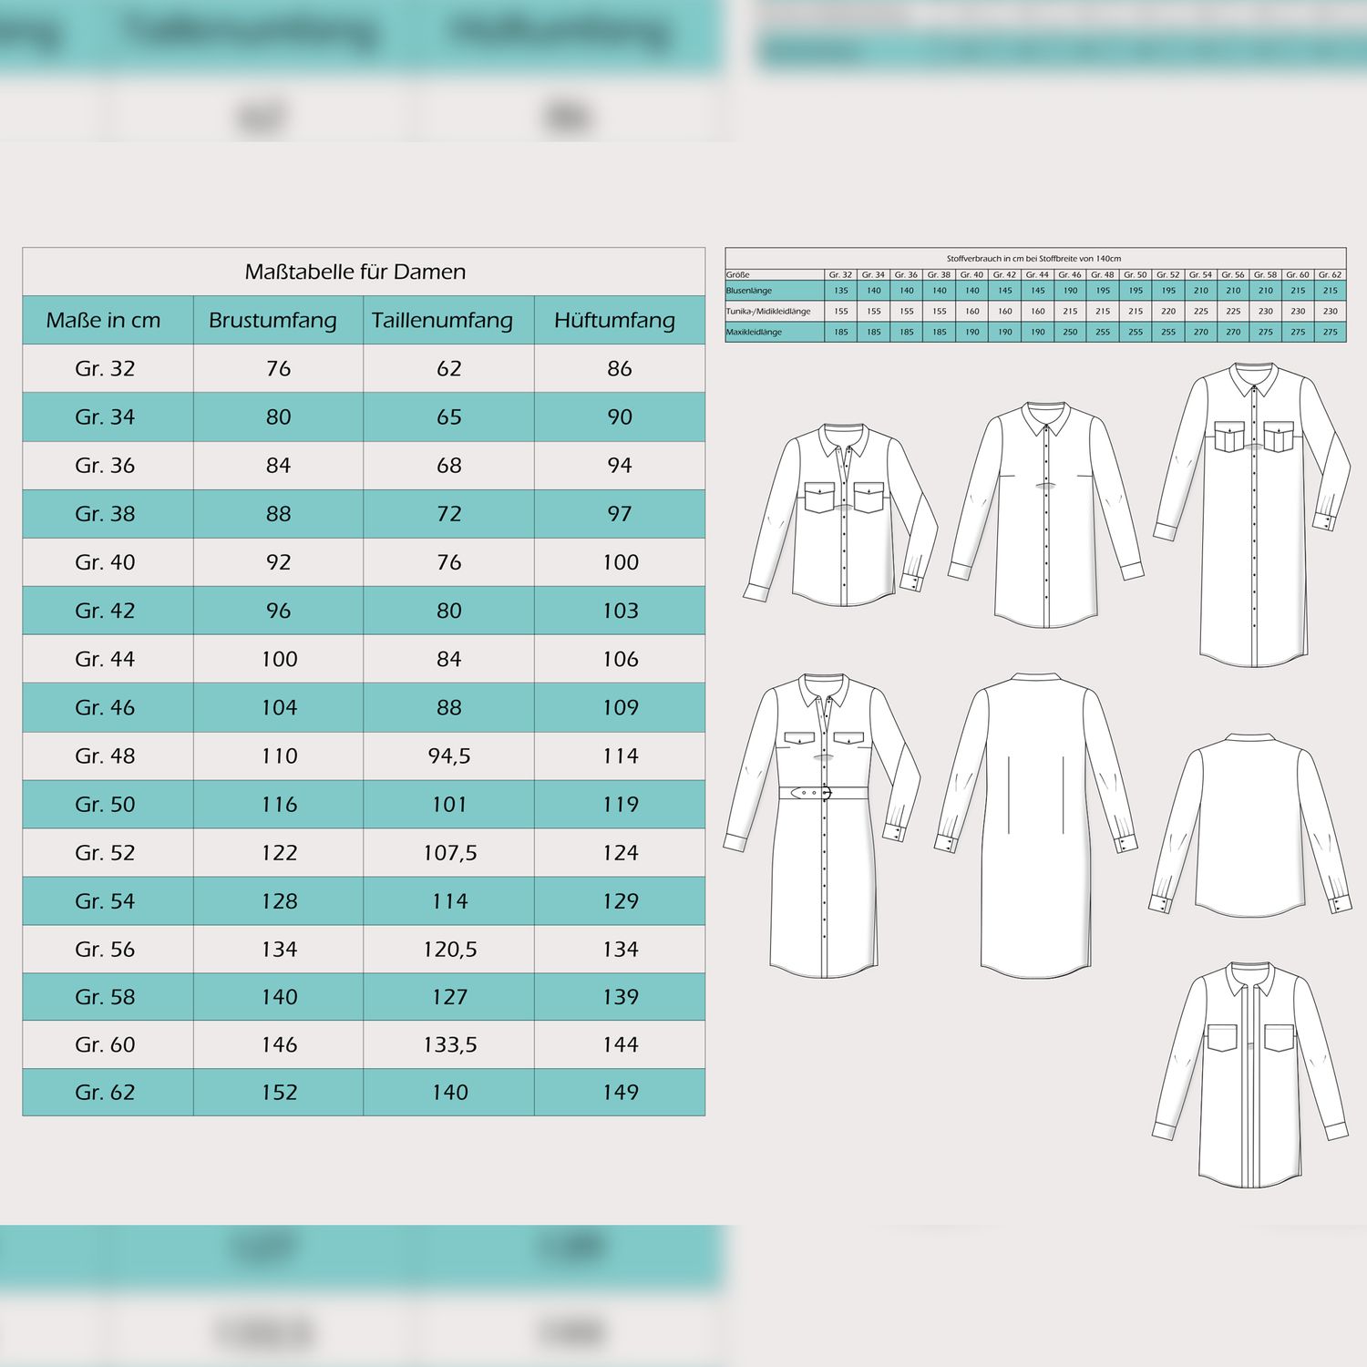Click Blusenlänge value 135 for Gr. 32
The height and width of the screenshot is (1367, 1367).
click(840, 291)
